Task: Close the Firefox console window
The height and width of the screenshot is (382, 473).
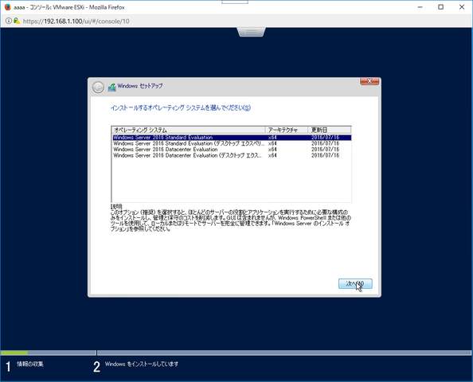Action: [x=462, y=7]
